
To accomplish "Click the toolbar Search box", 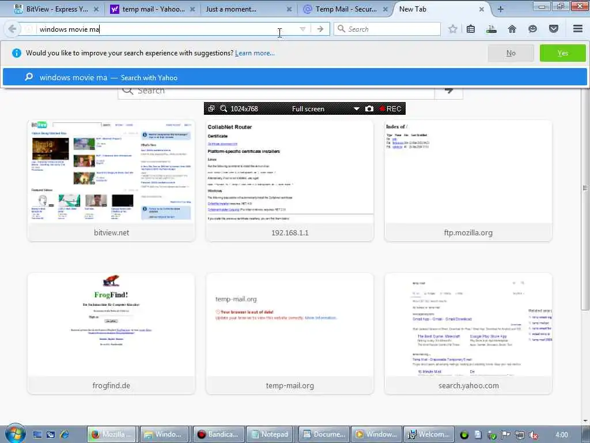I will [387, 29].
